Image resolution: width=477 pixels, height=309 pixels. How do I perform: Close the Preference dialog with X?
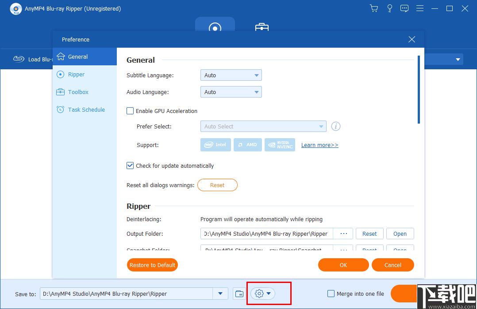(412, 39)
